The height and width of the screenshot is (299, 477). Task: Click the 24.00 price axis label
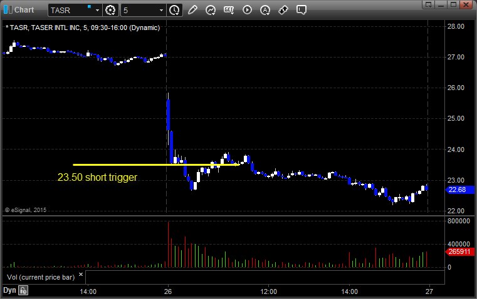[x=456, y=149]
